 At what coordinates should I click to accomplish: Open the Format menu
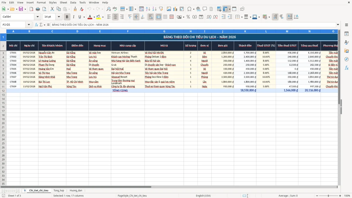pos(41,2)
